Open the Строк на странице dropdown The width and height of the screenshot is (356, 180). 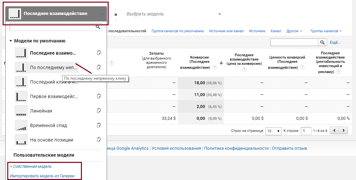(x=273, y=131)
